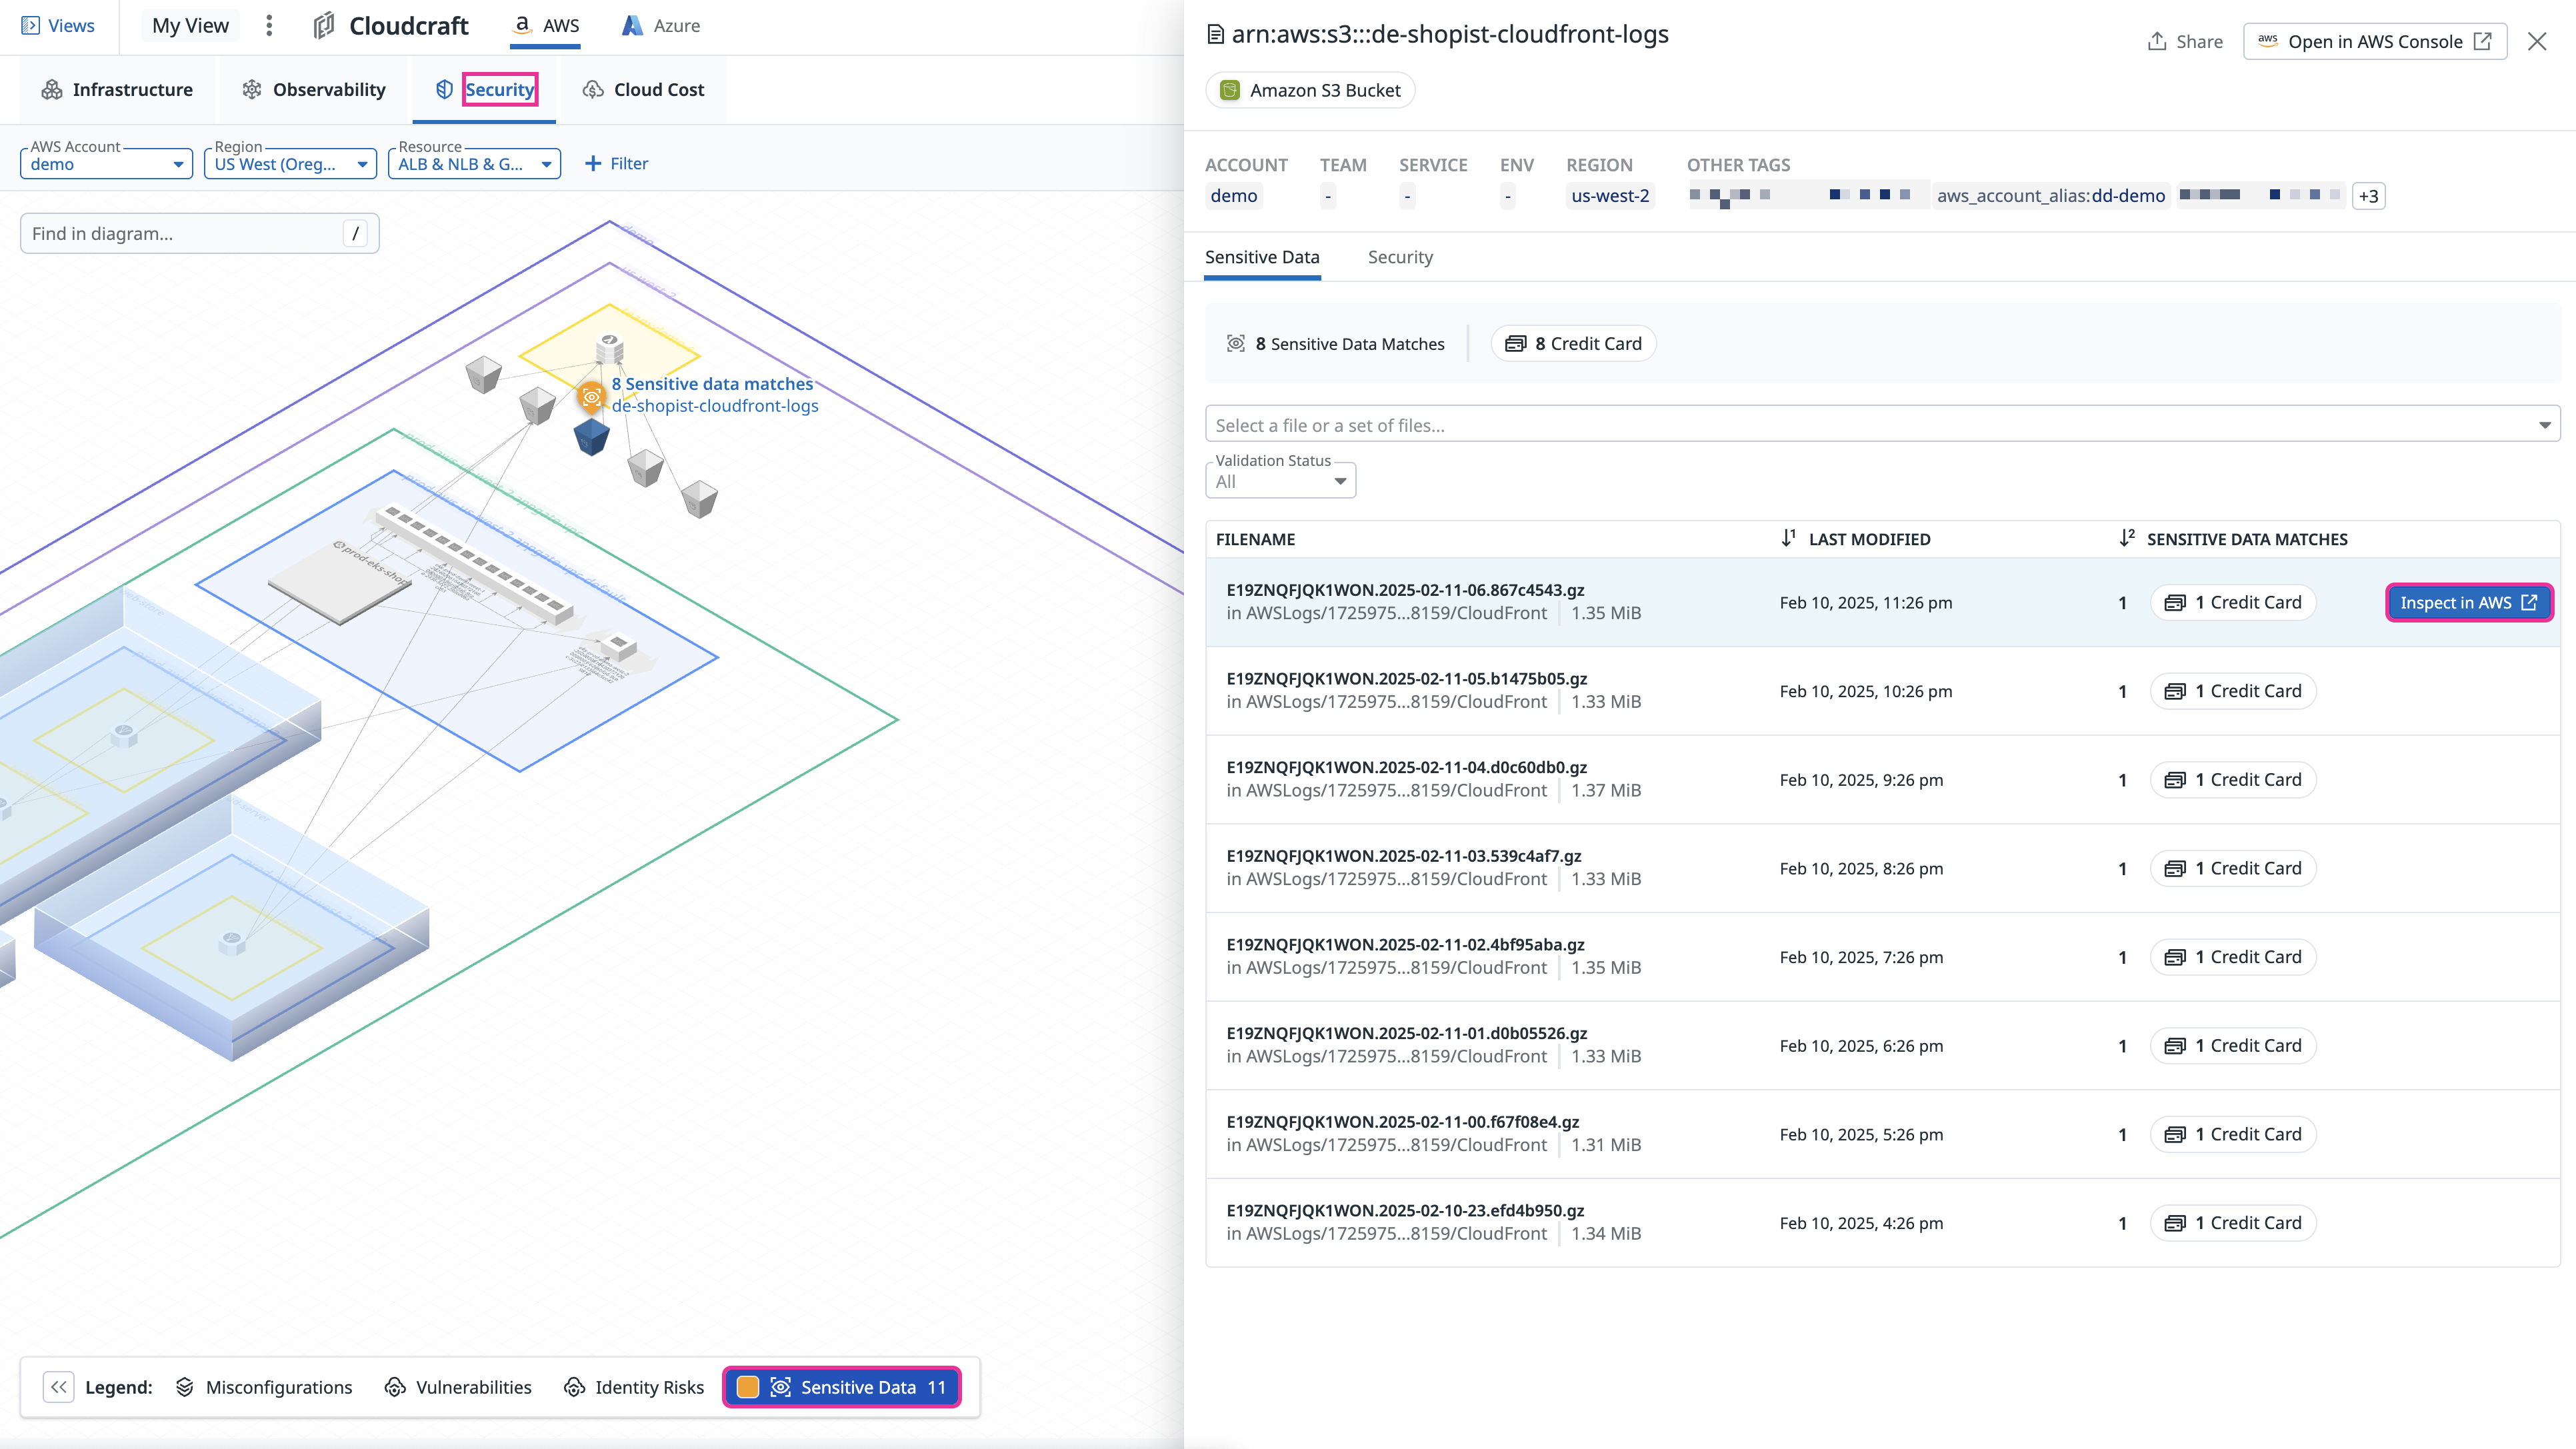
Task: Open the Security tab in side panel
Action: tap(1400, 257)
